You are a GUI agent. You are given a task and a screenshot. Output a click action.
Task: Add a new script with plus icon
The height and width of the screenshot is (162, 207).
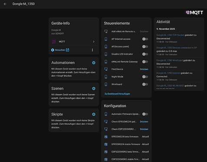coord(94,114)
